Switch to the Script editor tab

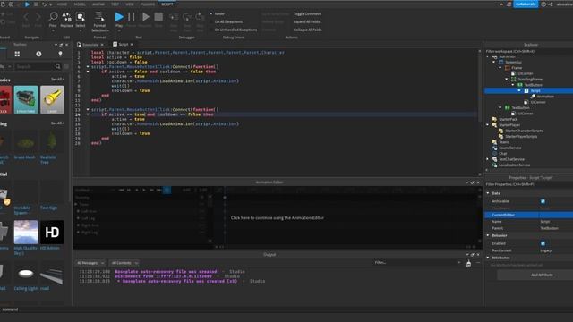pos(124,44)
